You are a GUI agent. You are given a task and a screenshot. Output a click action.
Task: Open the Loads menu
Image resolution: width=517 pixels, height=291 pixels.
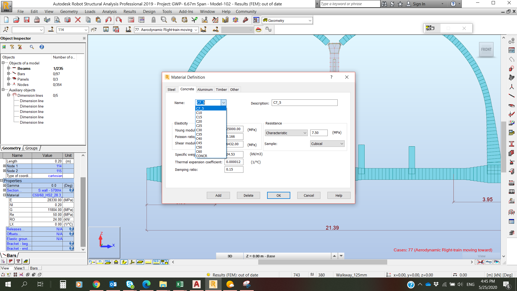tap(90, 12)
